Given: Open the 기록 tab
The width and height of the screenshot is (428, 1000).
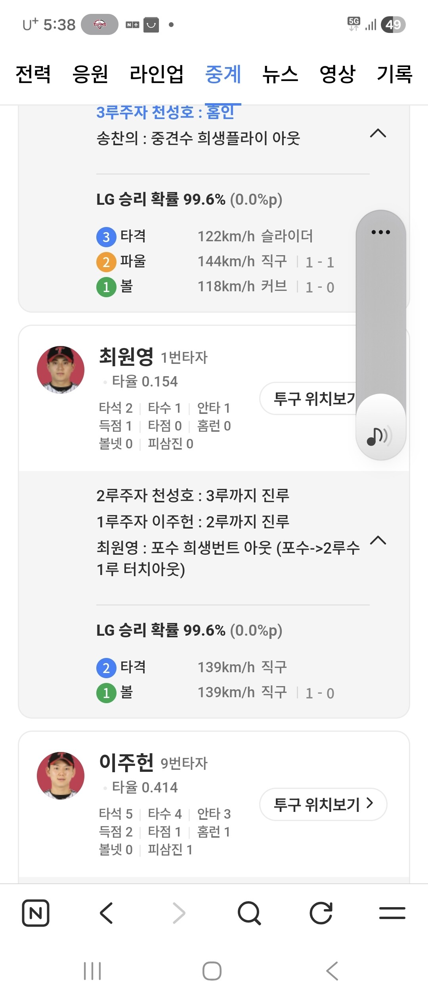Looking at the screenshot, I should 395,74.
